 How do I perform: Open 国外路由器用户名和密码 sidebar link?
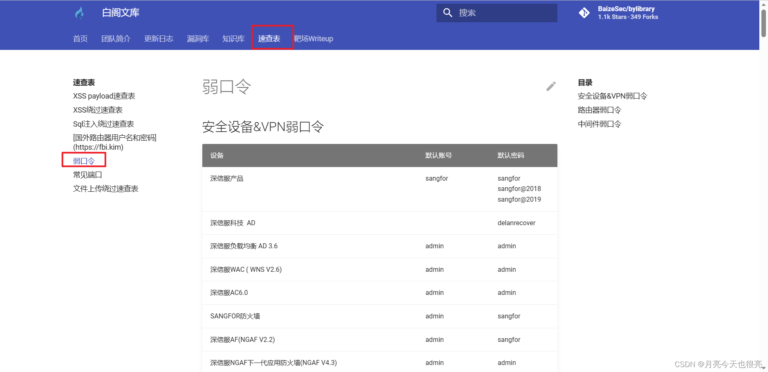(115, 142)
